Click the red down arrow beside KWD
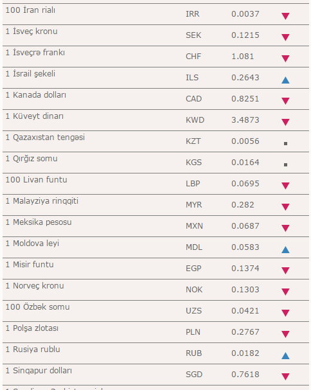This screenshot has height=390, width=311. [x=285, y=122]
